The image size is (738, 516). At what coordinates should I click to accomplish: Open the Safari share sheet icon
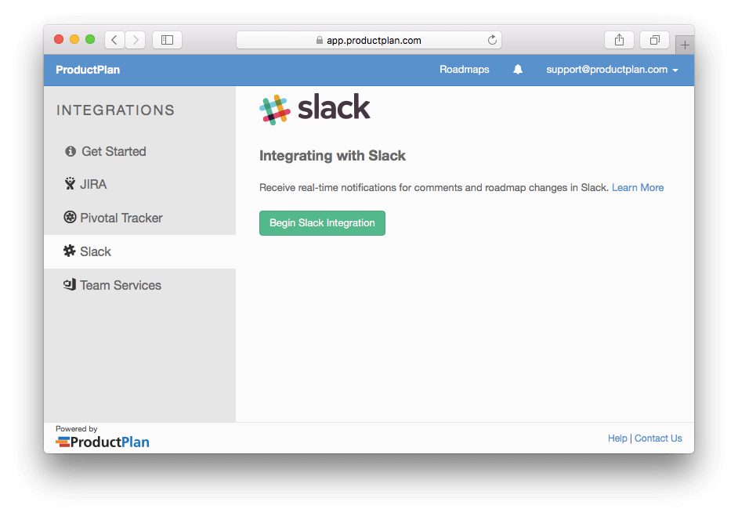[619, 40]
